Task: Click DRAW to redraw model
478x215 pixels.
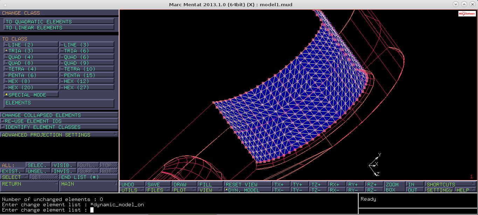Action: 184,185
